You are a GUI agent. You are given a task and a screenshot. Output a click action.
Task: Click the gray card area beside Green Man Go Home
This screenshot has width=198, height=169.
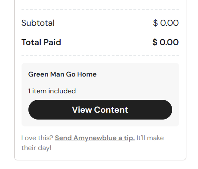pyautogui.click(x=136, y=74)
